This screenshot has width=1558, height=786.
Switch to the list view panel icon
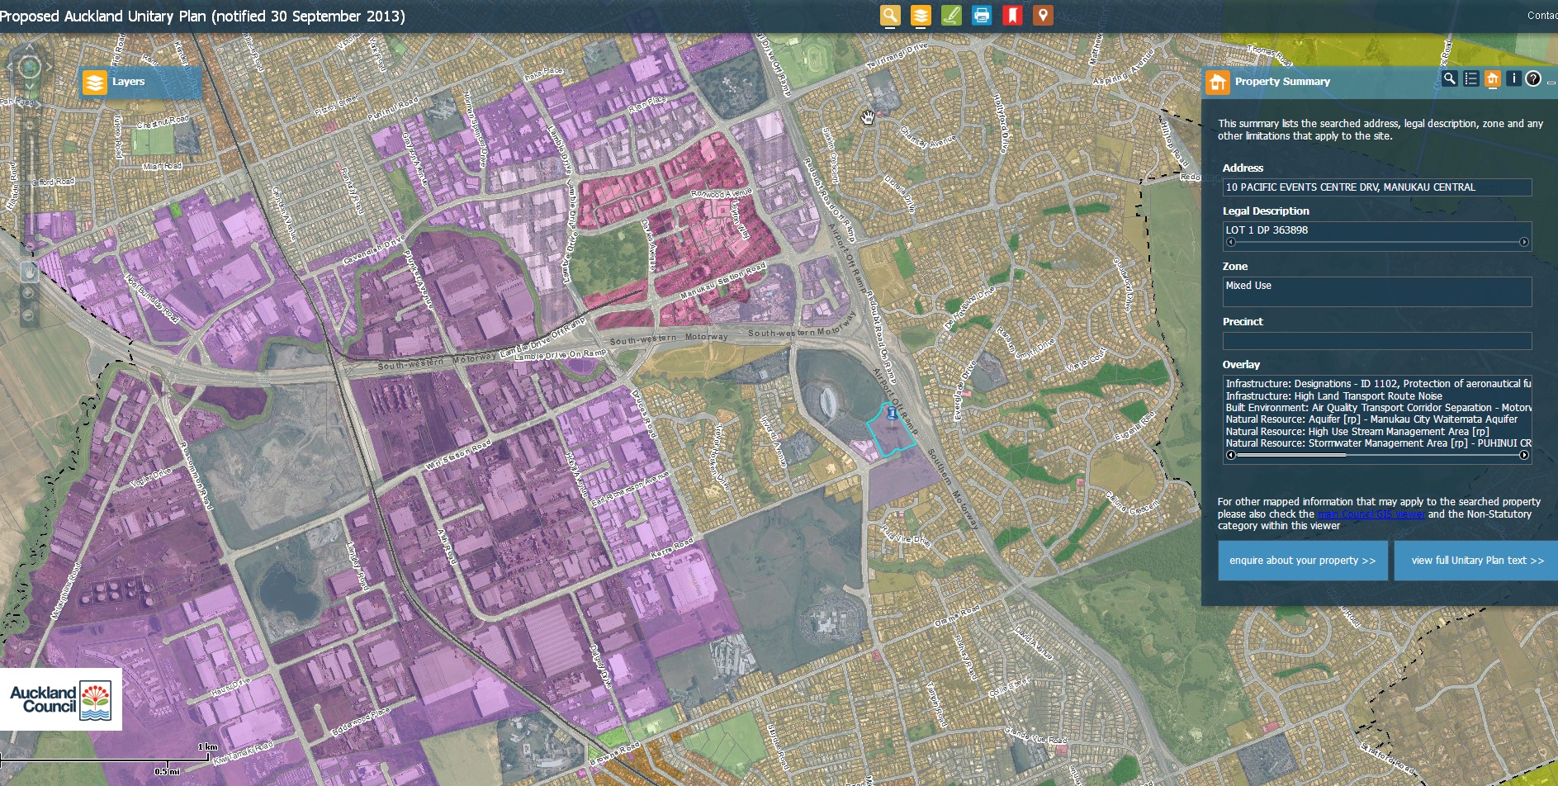click(1470, 79)
